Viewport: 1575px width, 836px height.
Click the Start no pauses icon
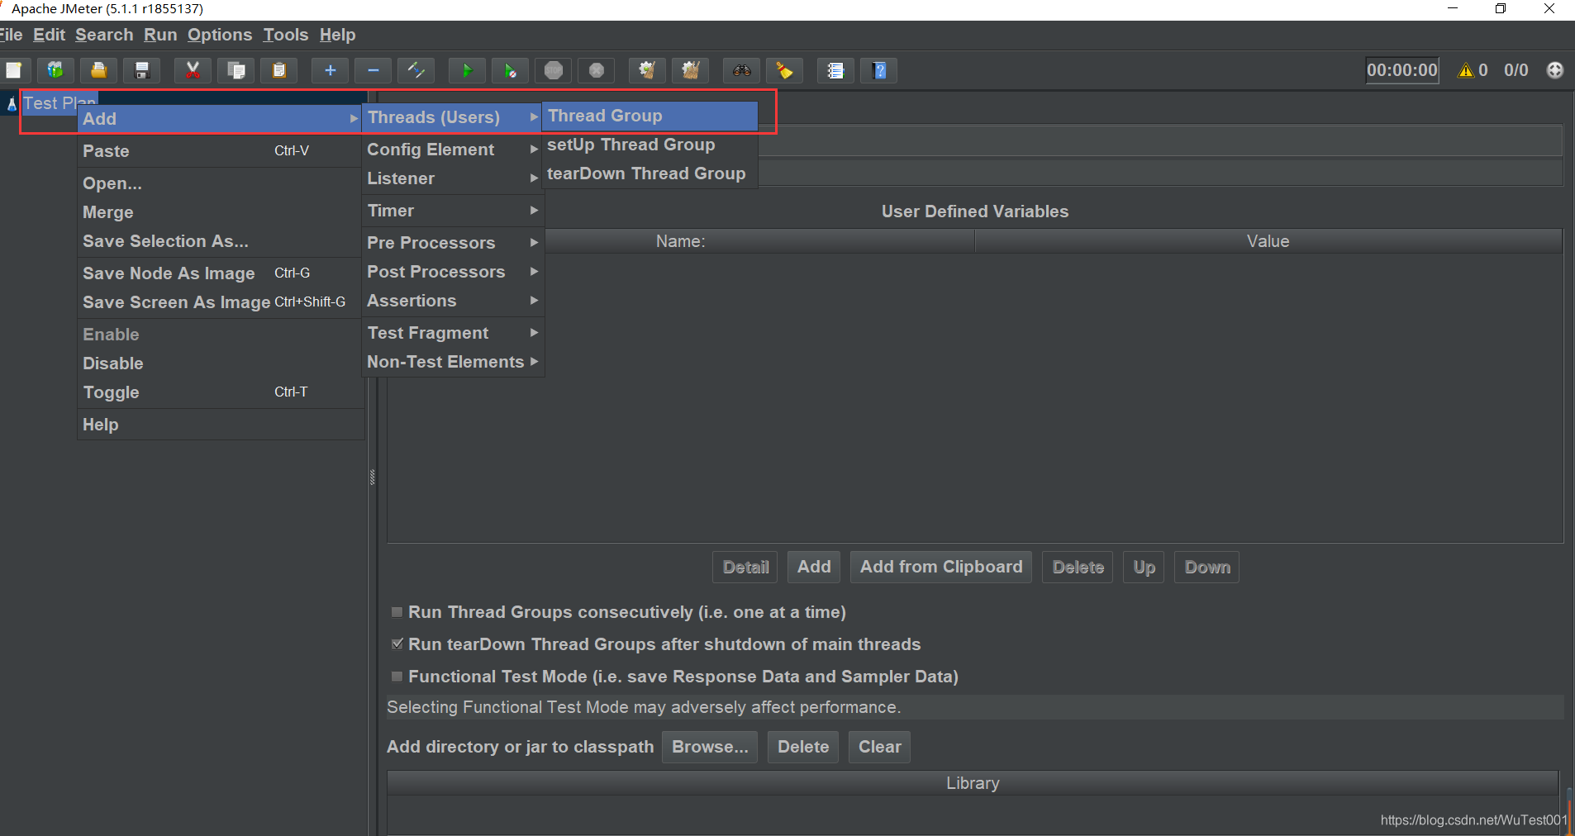pos(510,70)
